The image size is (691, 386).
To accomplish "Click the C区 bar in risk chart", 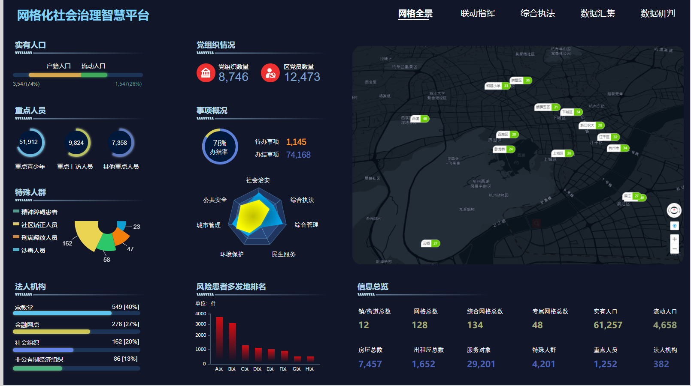I will click(x=245, y=354).
